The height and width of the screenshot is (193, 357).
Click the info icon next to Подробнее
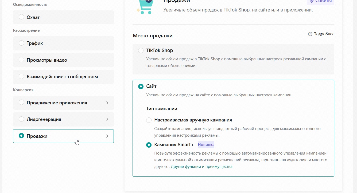coord(310,34)
